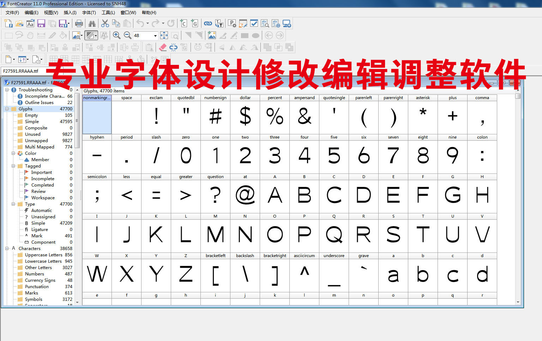Select the zoom in magnifier icon
The image size is (542, 341).
pyautogui.click(x=116, y=35)
